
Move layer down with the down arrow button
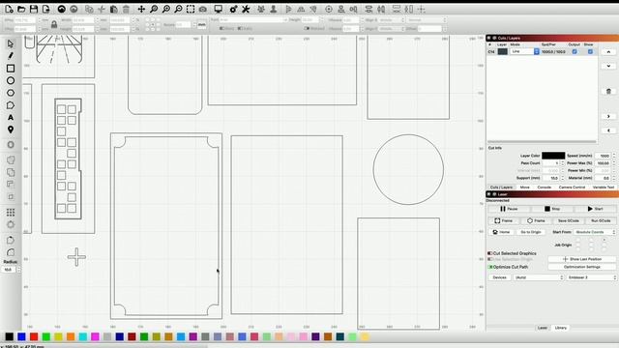[x=608, y=66]
